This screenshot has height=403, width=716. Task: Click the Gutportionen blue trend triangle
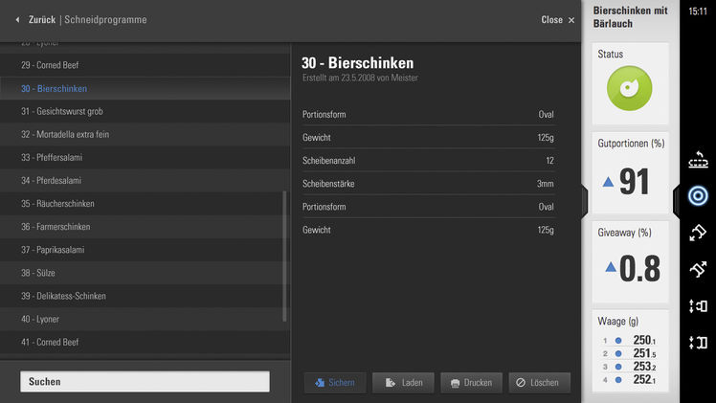pyautogui.click(x=608, y=182)
